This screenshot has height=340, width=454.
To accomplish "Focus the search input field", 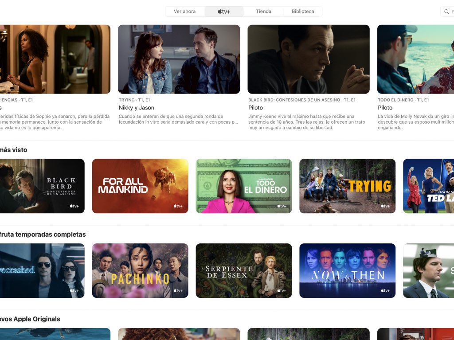I will [x=447, y=12].
